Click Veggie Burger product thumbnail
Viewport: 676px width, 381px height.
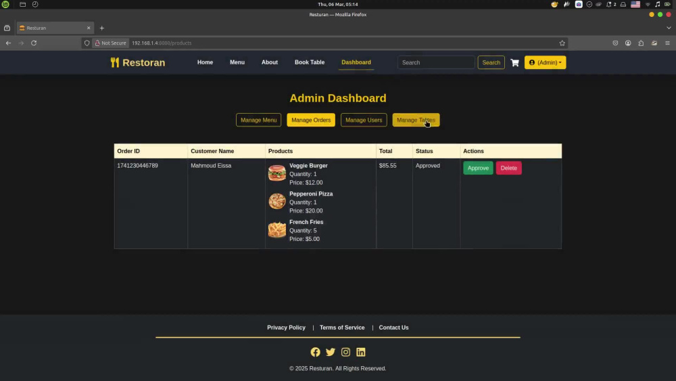(x=276, y=173)
